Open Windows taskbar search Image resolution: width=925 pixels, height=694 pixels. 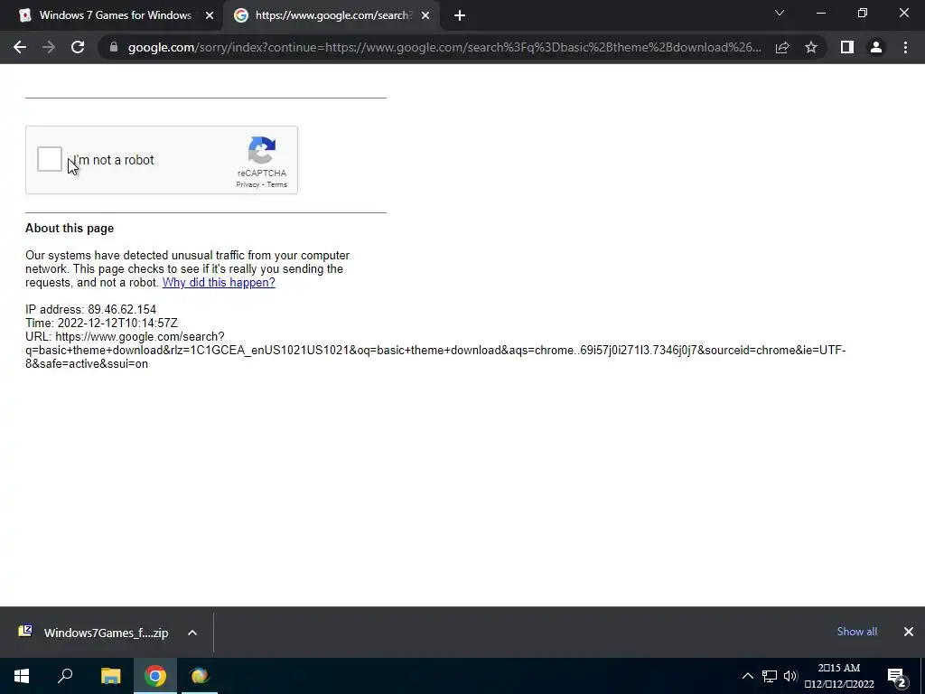click(65, 676)
